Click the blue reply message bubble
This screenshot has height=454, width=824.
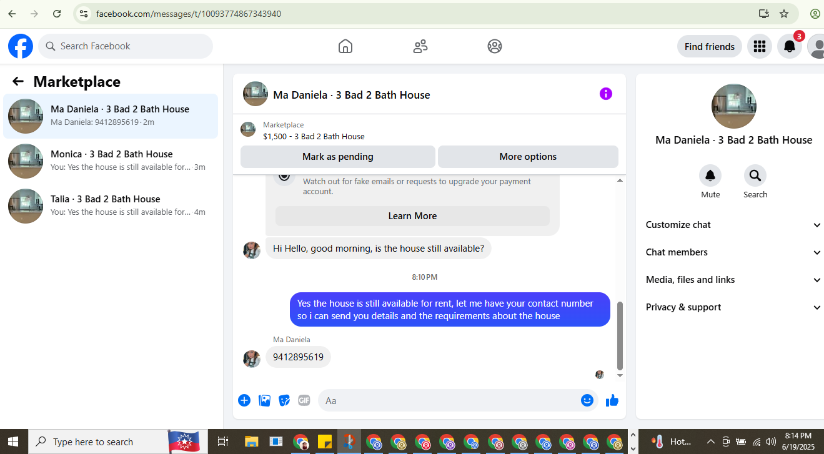point(450,310)
